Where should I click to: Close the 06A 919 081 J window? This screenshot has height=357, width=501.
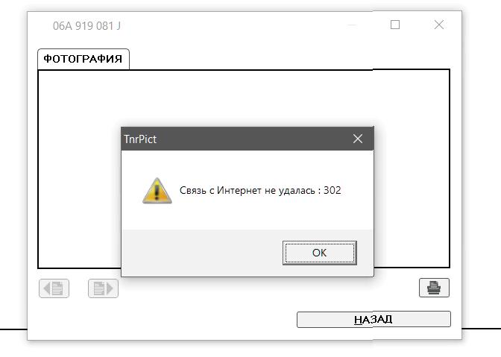[439, 25]
